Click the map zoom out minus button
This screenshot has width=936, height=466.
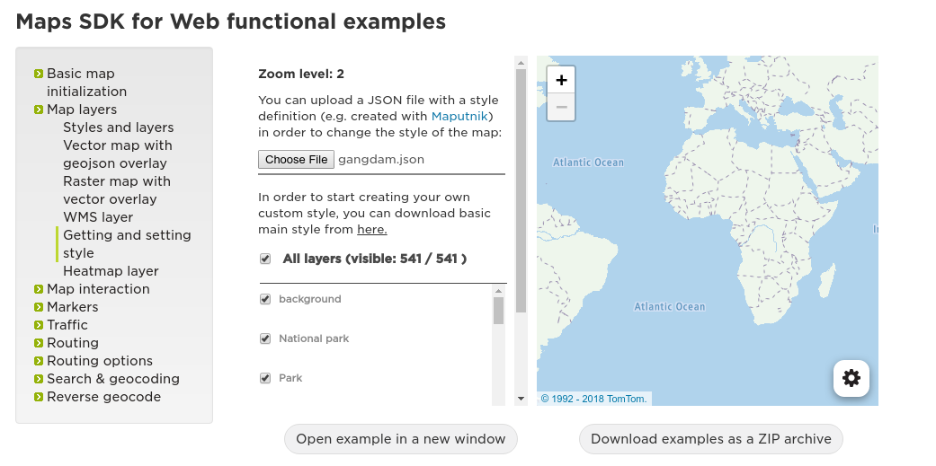point(561,107)
